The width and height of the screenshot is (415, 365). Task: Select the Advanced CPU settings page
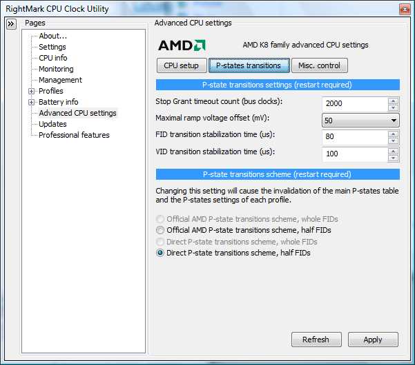coord(77,113)
